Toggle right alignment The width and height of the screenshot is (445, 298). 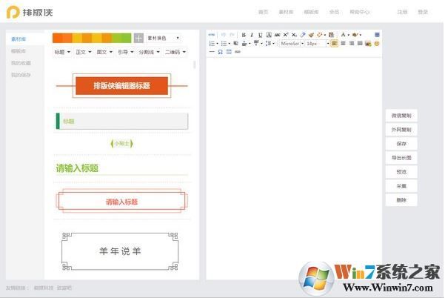[x=352, y=44]
